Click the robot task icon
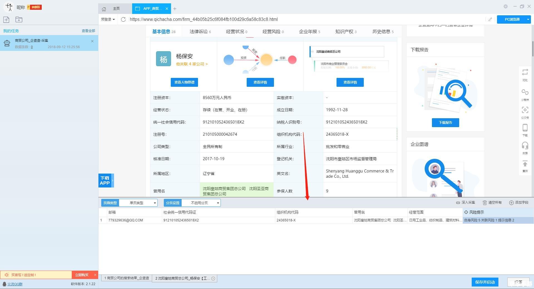Screen dimensions: 534x289 point(7,43)
